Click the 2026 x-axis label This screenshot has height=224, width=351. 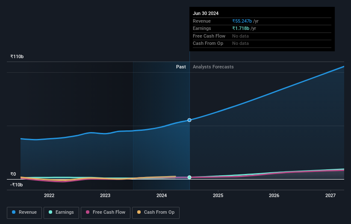274,195
